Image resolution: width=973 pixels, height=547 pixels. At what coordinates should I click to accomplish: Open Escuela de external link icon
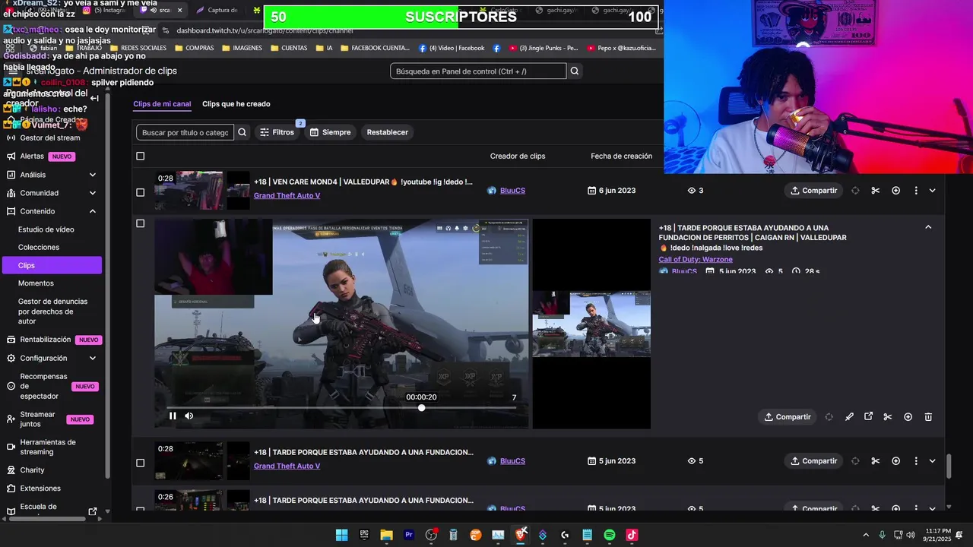click(93, 511)
